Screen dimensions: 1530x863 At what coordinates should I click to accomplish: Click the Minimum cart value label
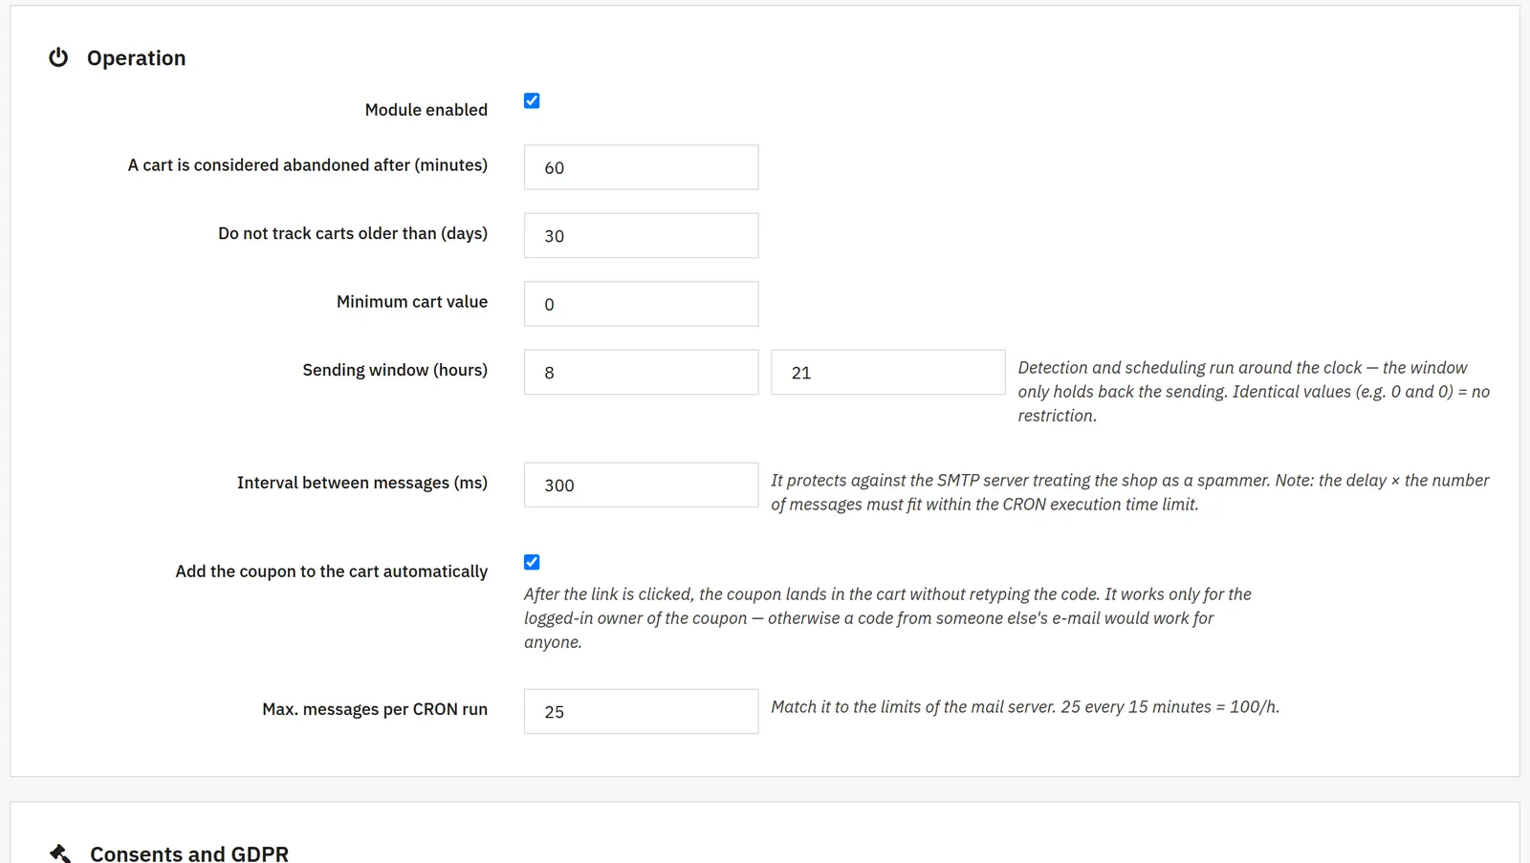(x=412, y=302)
